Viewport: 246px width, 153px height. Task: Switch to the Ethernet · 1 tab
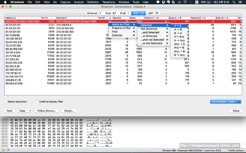94,13
